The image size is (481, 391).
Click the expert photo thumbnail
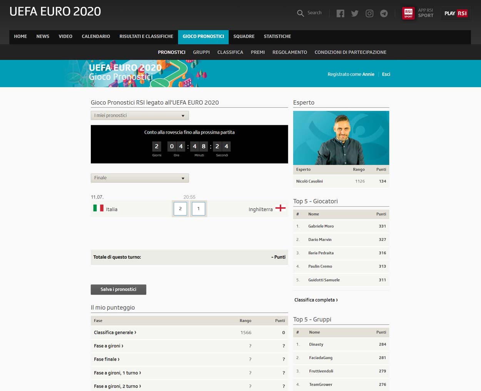341,138
